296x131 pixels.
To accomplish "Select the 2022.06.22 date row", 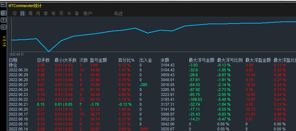I will (x=152, y=99).
